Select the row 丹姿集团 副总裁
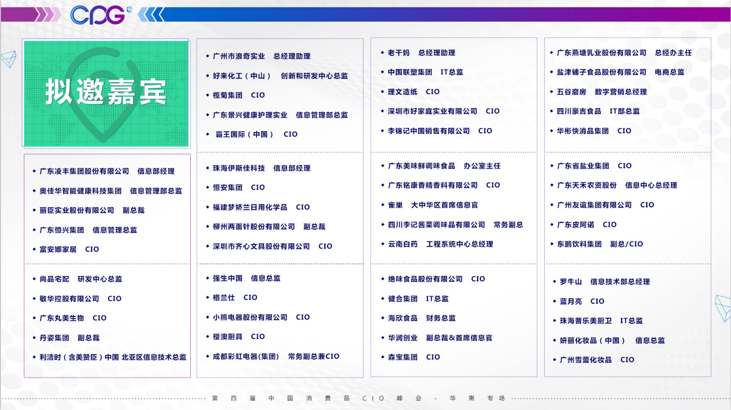This screenshot has width=731, height=410. click(66, 338)
